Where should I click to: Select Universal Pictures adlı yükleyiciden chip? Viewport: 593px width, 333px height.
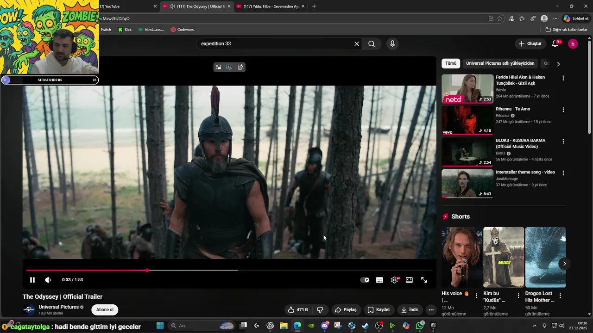point(500,63)
